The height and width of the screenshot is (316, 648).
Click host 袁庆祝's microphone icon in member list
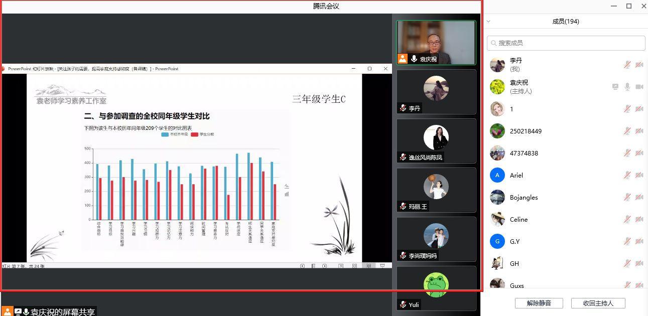coord(627,87)
